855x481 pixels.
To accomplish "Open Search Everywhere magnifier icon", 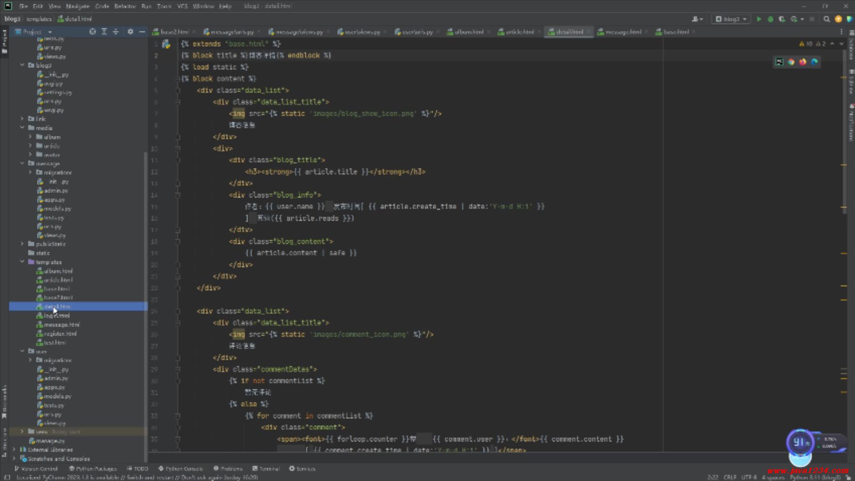I will coord(826,19).
